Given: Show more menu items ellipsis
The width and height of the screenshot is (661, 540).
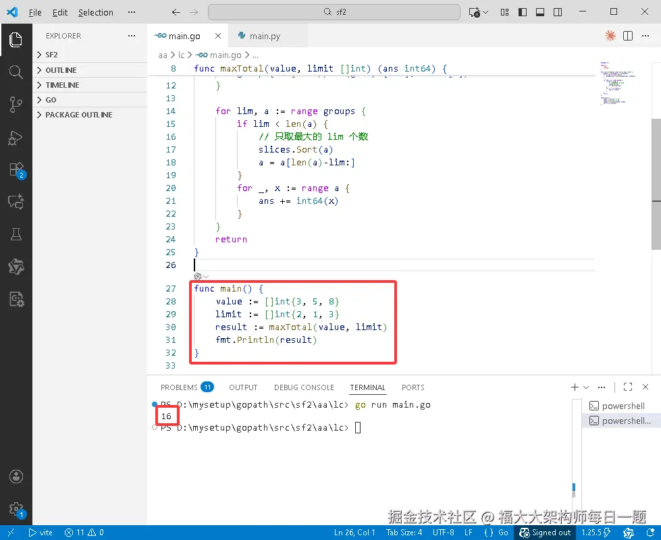Looking at the screenshot, I should [132, 12].
